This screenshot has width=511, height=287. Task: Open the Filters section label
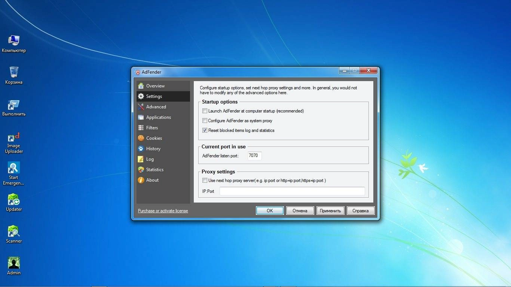pos(152,128)
